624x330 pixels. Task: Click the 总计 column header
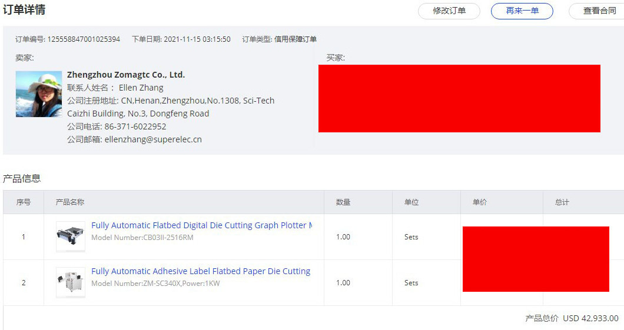pos(562,202)
